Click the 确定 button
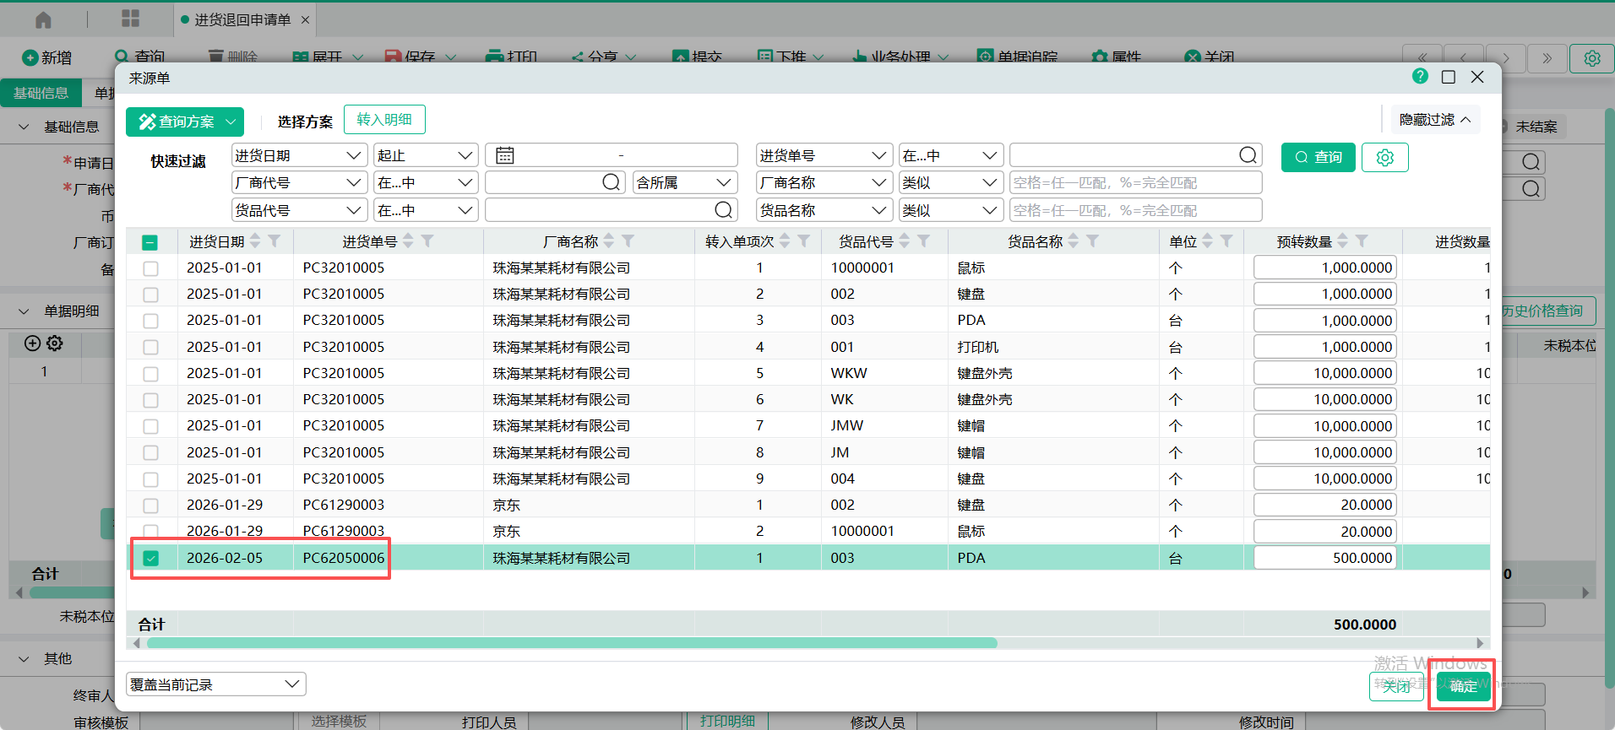 pyautogui.click(x=1463, y=686)
